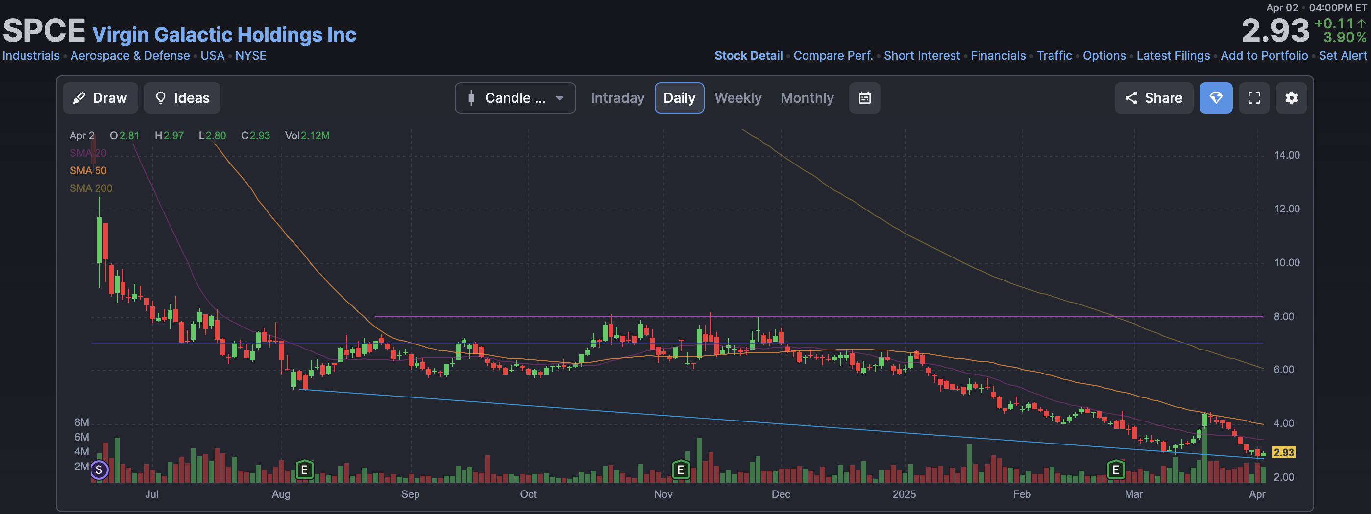Open Latest Filings link
The width and height of the screenshot is (1371, 514).
1173,56
